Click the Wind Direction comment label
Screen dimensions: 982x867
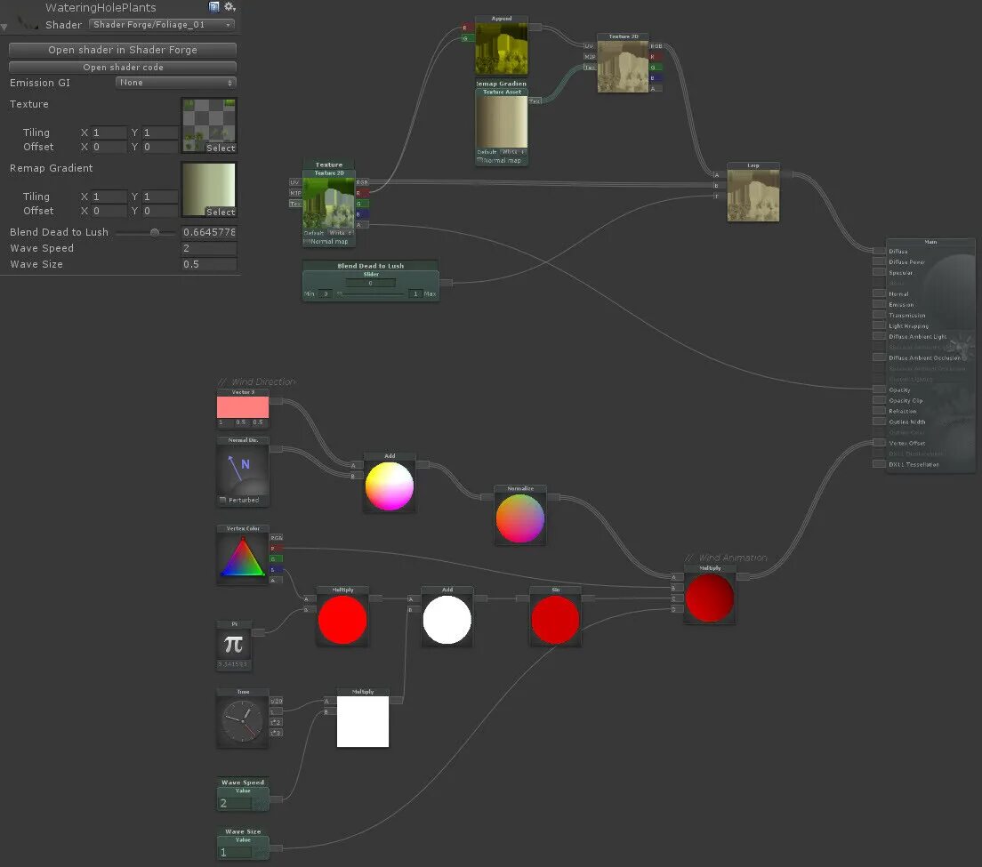click(257, 381)
